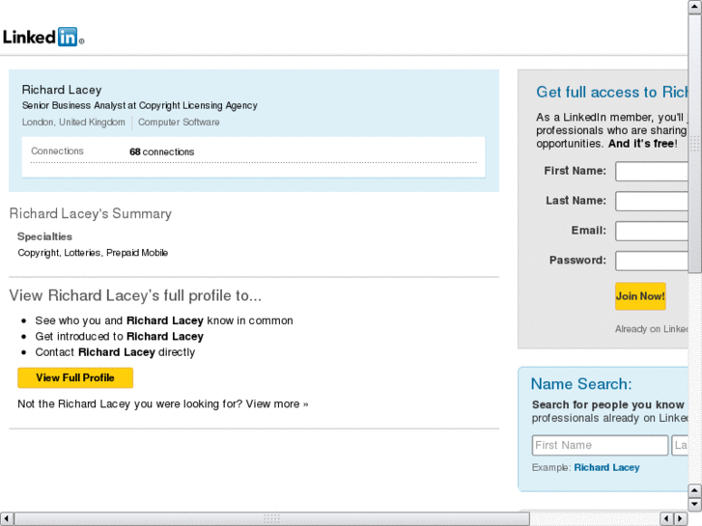Screen dimensions: 702x526
Task: Click the Richard Lacey profile name heading
Action: tap(62, 90)
